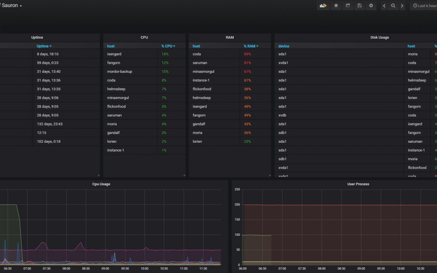Shift time range forward with right arrow
This screenshot has width=437, height=273.
(x=402, y=6)
